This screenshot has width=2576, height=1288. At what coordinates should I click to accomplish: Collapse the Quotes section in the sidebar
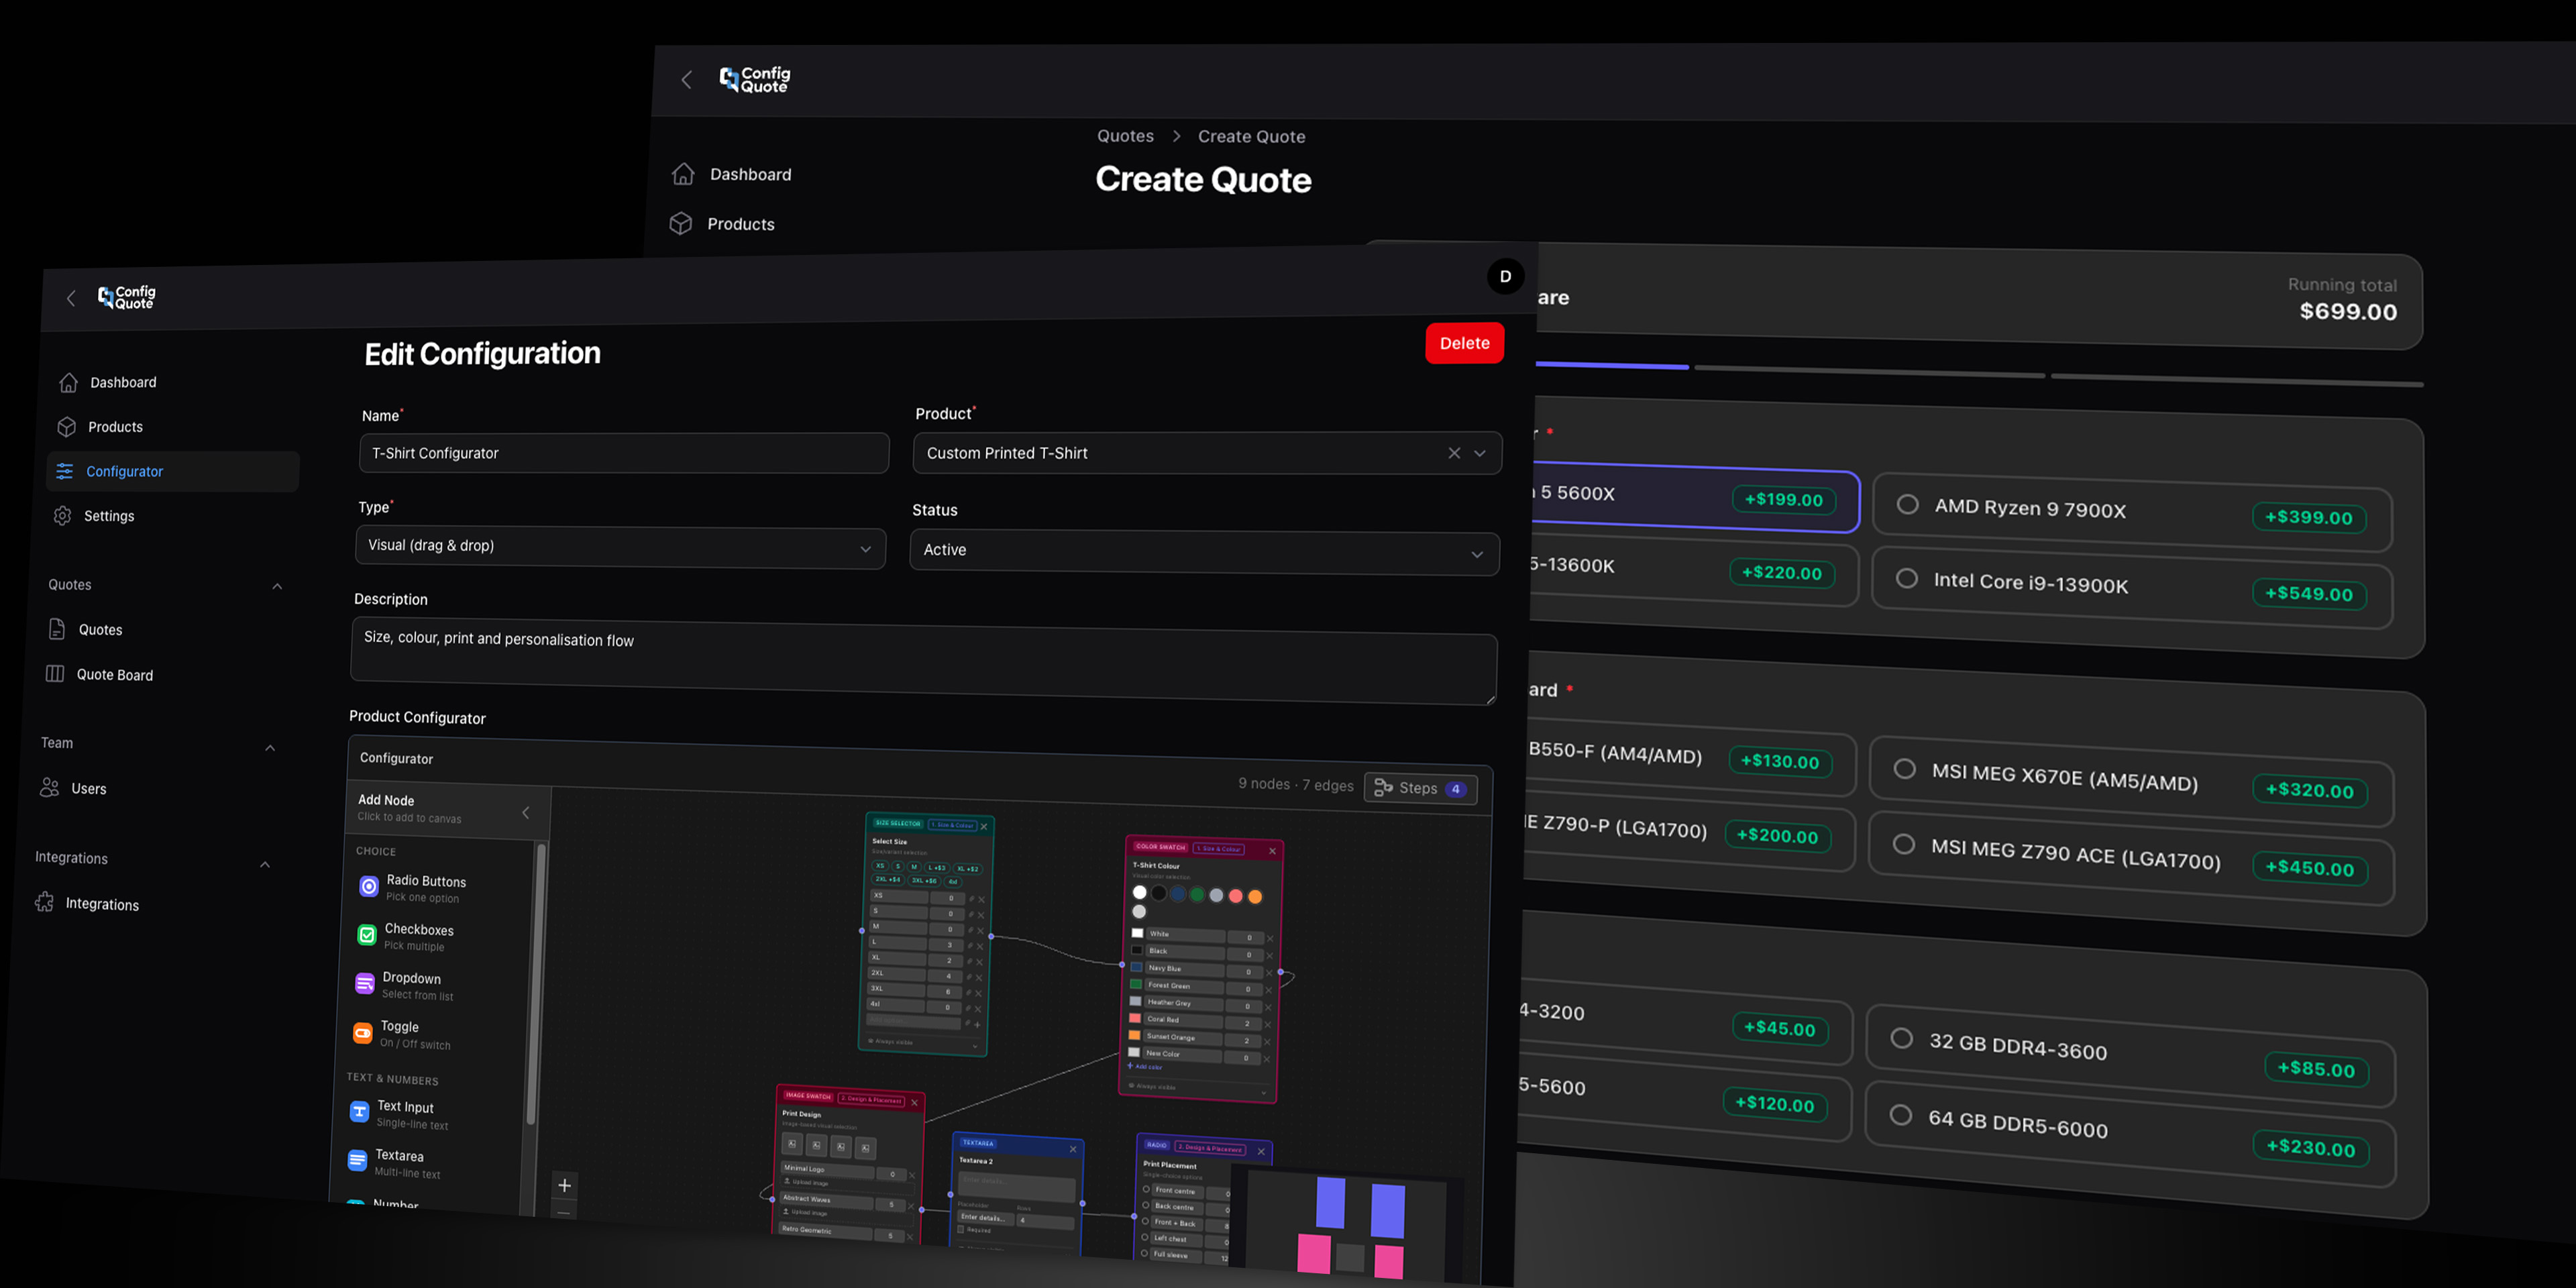click(x=277, y=586)
